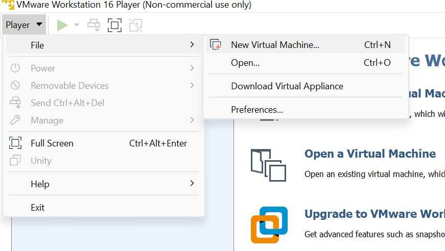Image resolution: width=445 pixels, height=251 pixels.
Task: Choose Exit from Player menu
Action: point(103,207)
